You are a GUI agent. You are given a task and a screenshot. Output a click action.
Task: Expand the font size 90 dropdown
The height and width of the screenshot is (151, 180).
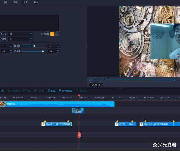pos(31,34)
